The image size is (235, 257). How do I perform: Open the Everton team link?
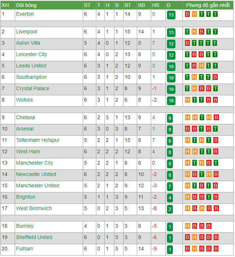tap(25, 14)
